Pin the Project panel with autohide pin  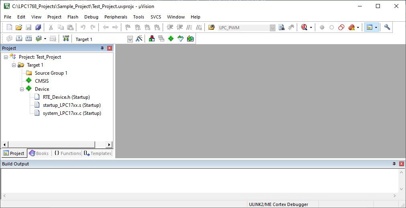pos(102,48)
